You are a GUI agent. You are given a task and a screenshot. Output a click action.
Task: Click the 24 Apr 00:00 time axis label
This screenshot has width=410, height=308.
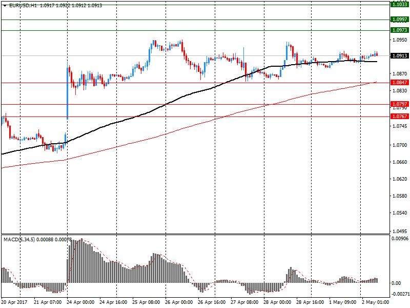(80, 302)
